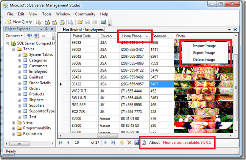
Task: Open the Community menu
Action: pos(85,14)
